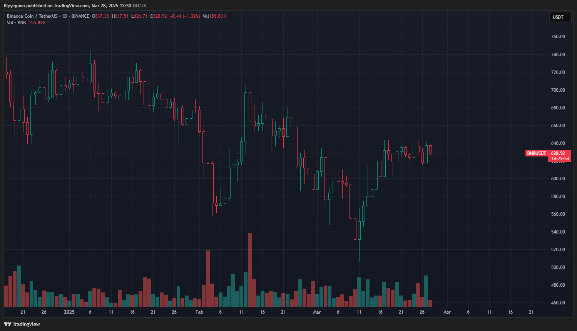577x331 pixels.
Task: Click the Mar label on the time axis
Action: pyautogui.click(x=317, y=312)
